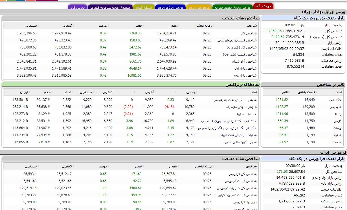Viewport: 347px width, 210px height.
Task: Select شاخص کل فرابورس index row
Action: (131, 174)
